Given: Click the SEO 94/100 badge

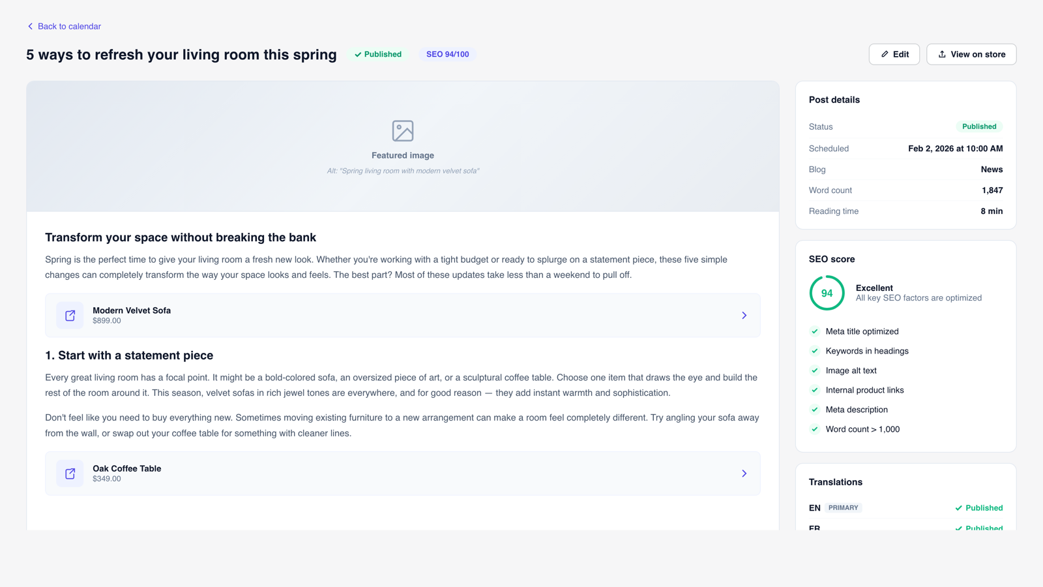Looking at the screenshot, I should coord(447,54).
